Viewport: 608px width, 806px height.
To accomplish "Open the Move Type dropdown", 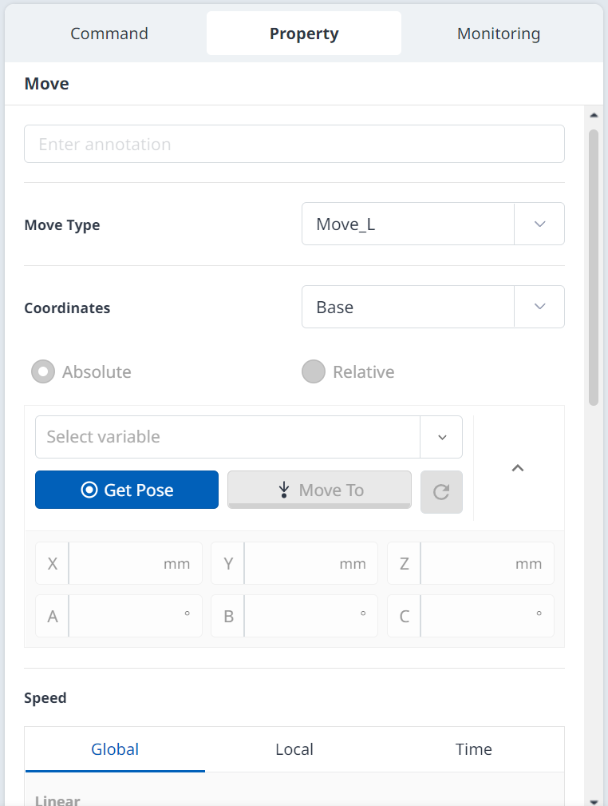I will (x=433, y=224).
